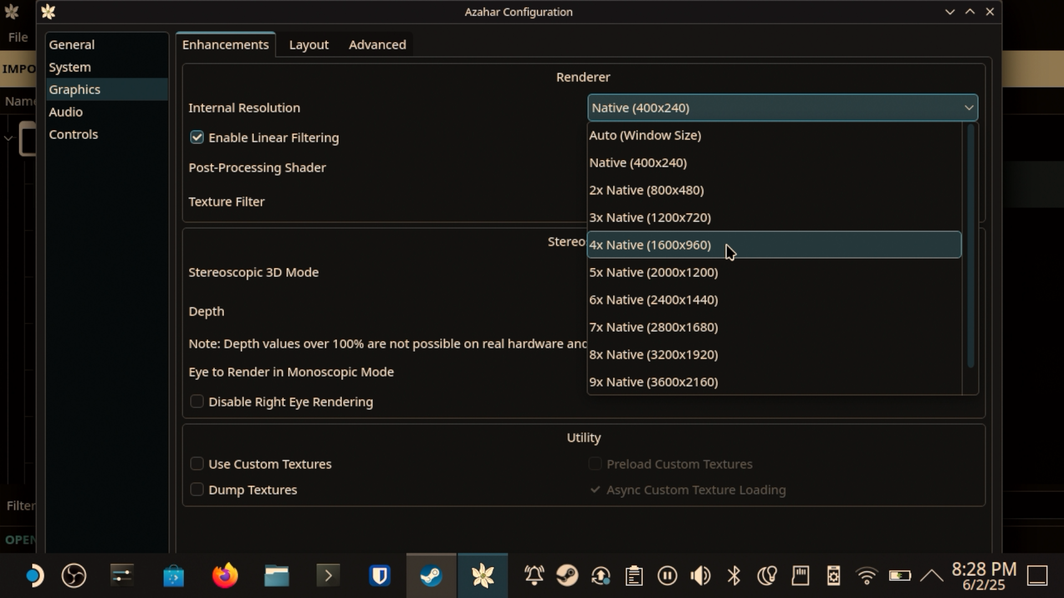Select 5x Native (2000x1200) option
The width and height of the screenshot is (1064, 598).
pos(774,272)
